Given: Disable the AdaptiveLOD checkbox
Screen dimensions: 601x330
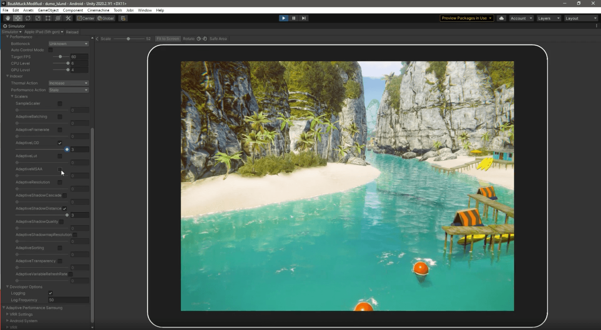Looking at the screenshot, I should click(60, 143).
